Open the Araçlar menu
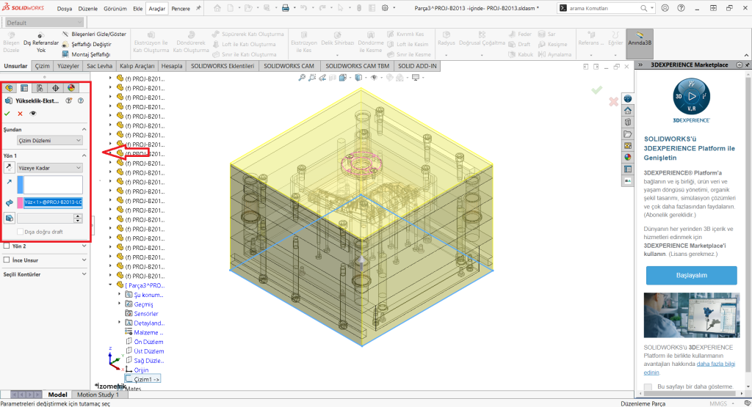This screenshot has width=752, height=407. tap(157, 8)
